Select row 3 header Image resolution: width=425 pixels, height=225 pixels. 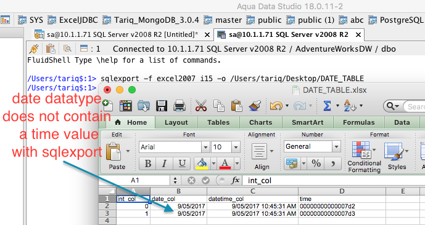pyautogui.click(x=107, y=214)
